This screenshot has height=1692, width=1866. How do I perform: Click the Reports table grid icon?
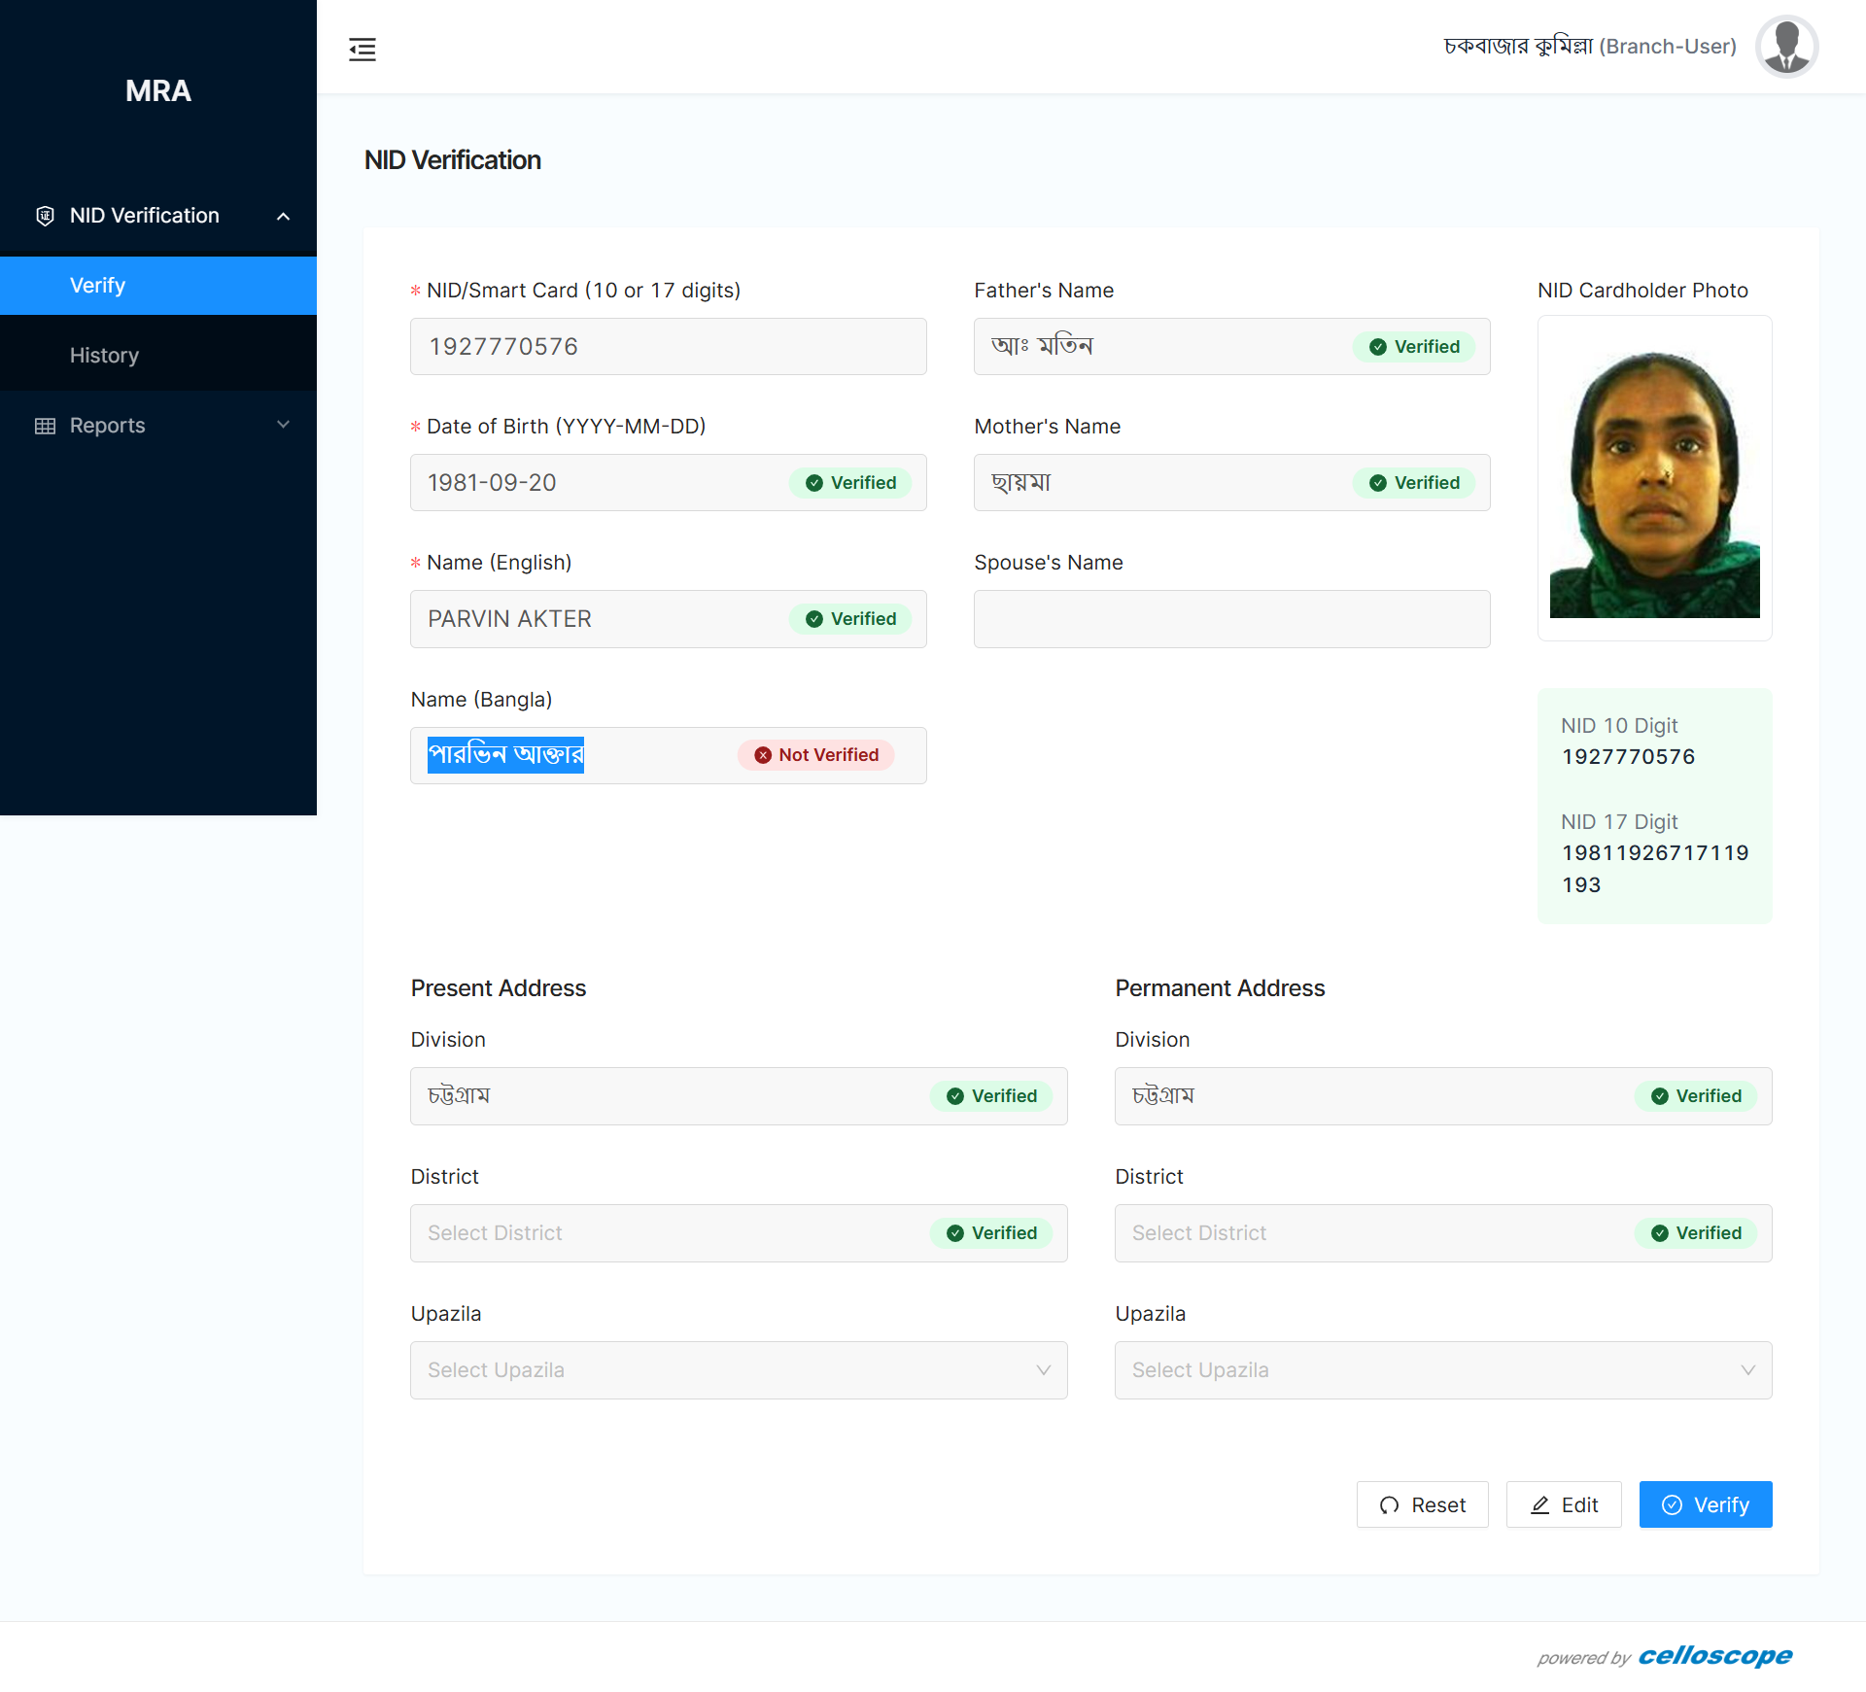tap(45, 426)
